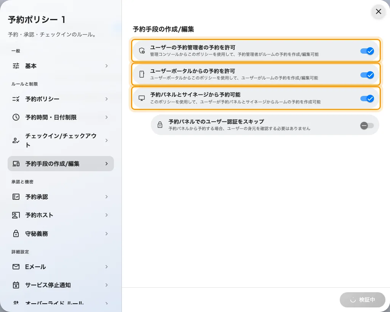This screenshot has width=390, height=312.
Task: Turn off ユーザーポータルからの予約を許可 switch
Action: [367, 75]
